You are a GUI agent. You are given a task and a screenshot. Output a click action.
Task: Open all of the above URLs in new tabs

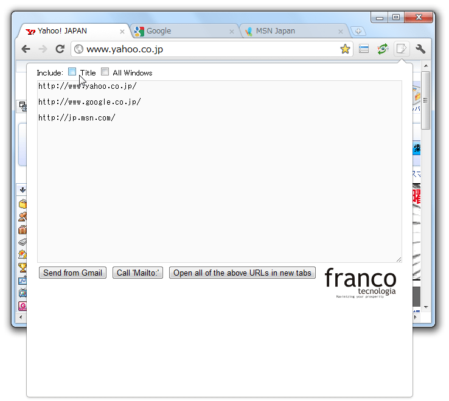click(x=242, y=273)
